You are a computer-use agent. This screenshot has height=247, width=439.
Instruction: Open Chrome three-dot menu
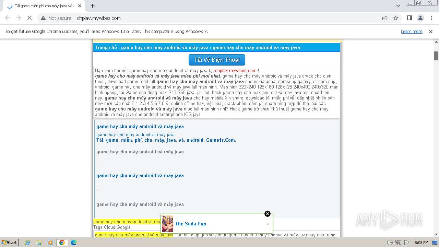[x=431, y=18]
